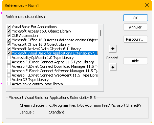The height and width of the screenshot is (125, 154).
Task: Enable Acresso FLEXnet Connect Download Manager checkbox
Action: pyautogui.click(x=9, y=66)
